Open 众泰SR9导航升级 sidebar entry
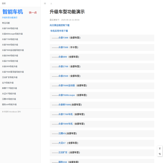This screenshot has width=163, height=163. click(x=10, y=67)
